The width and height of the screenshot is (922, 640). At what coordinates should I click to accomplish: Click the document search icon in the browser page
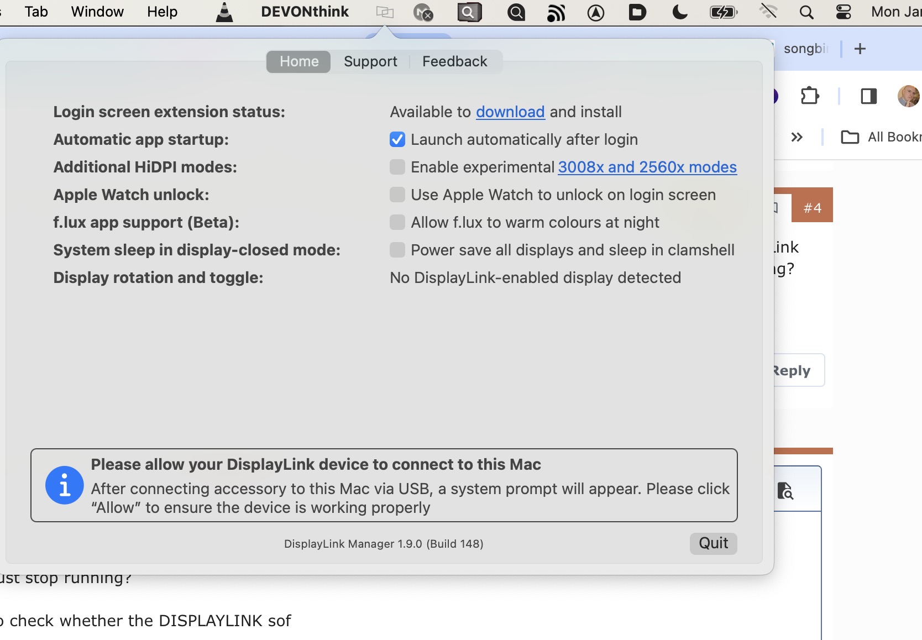[x=785, y=491]
